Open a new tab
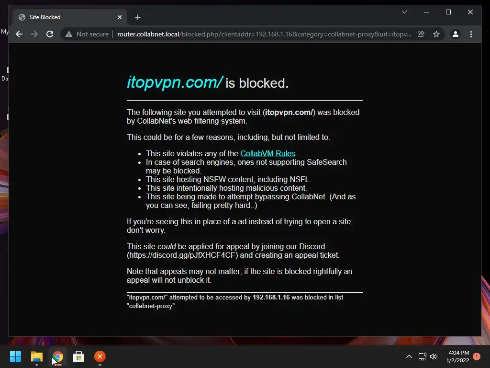Image resolution: width=490 pixels, height=368 pixels. (x=137, y=17)
